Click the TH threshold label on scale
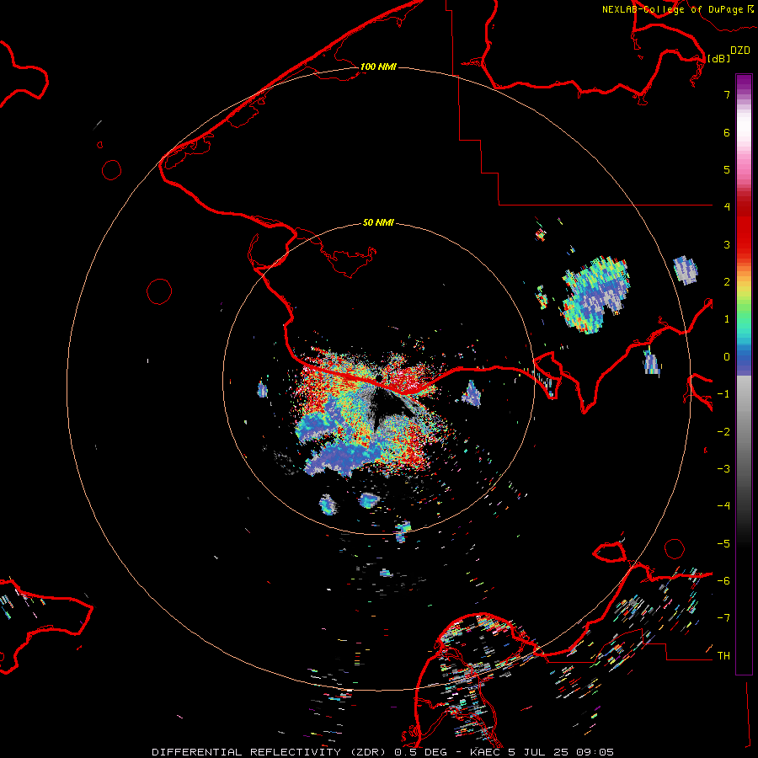758x758 pixels. coord(723,655)
